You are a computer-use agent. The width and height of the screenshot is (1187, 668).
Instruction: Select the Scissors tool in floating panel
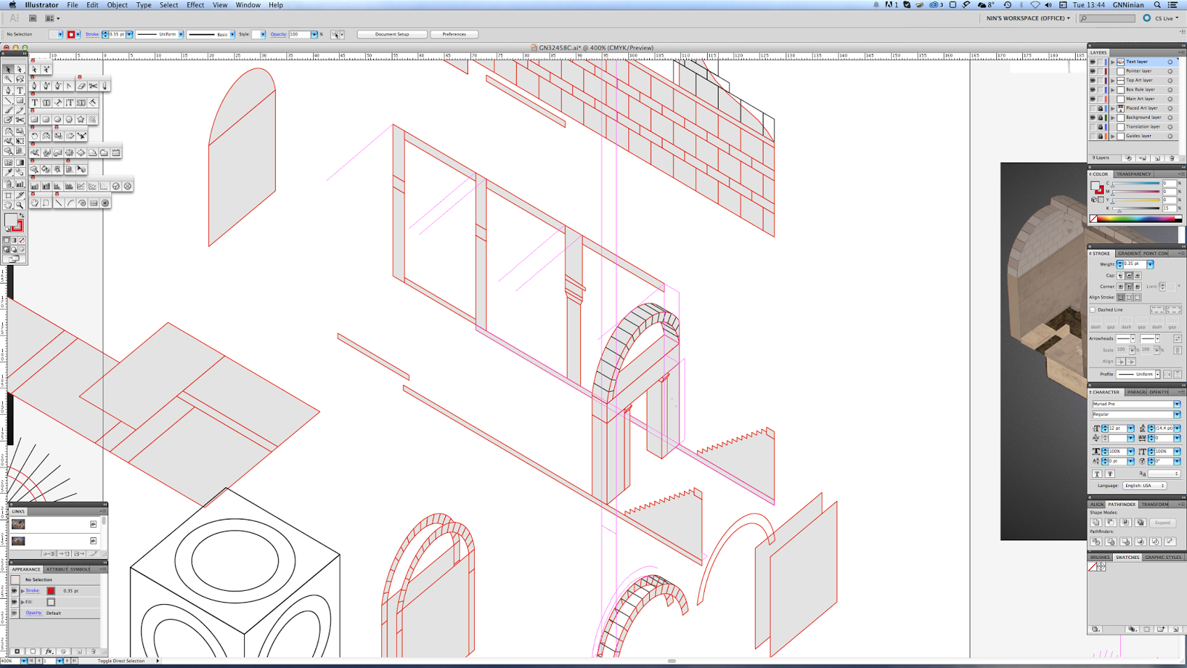coord(93,86)
